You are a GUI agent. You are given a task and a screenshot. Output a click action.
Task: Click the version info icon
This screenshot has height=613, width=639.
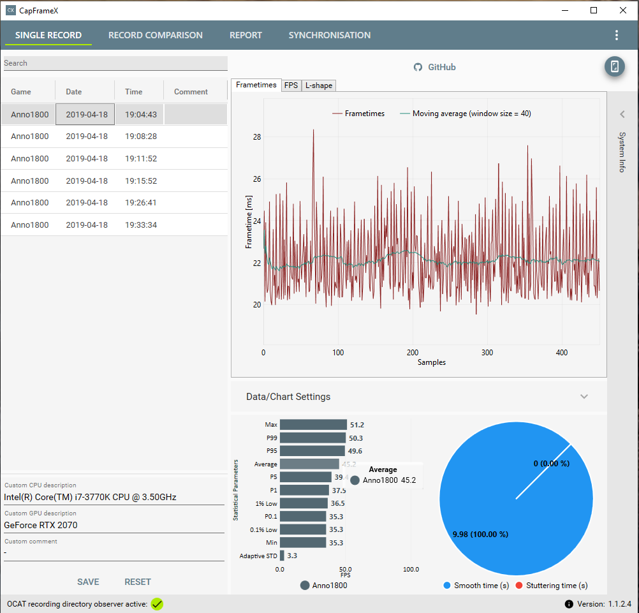point(569,604)
